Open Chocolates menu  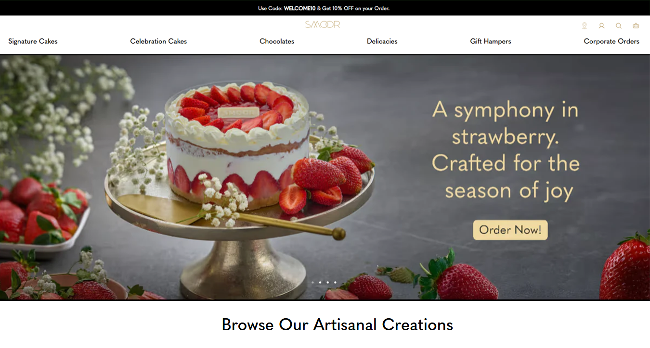(x=277, y=41)
